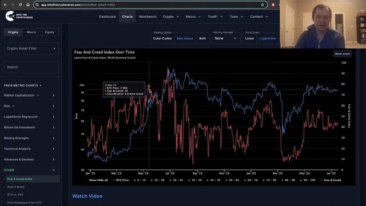The height and width of the screenshot is (206, 366).
Task: Click the 14 May '19 data point marker
Action: click(x=149, y=86)
